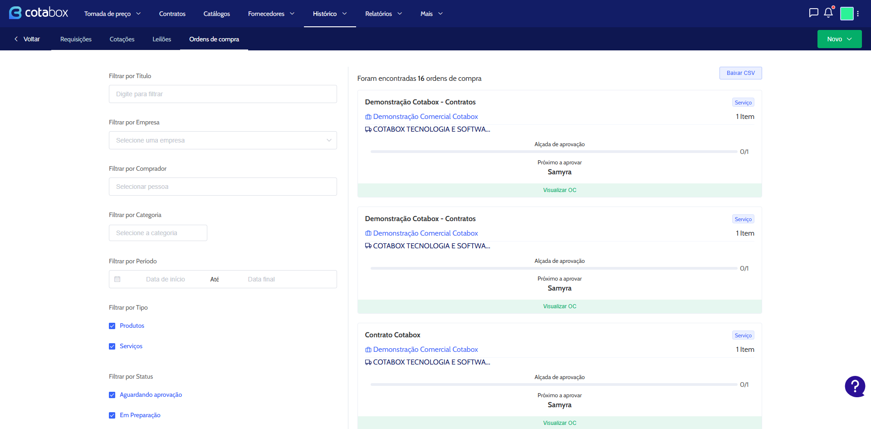Viewport: 871px width, 429px height.
Task: Click the Baixar CSV button
Action: click(741, 73)
